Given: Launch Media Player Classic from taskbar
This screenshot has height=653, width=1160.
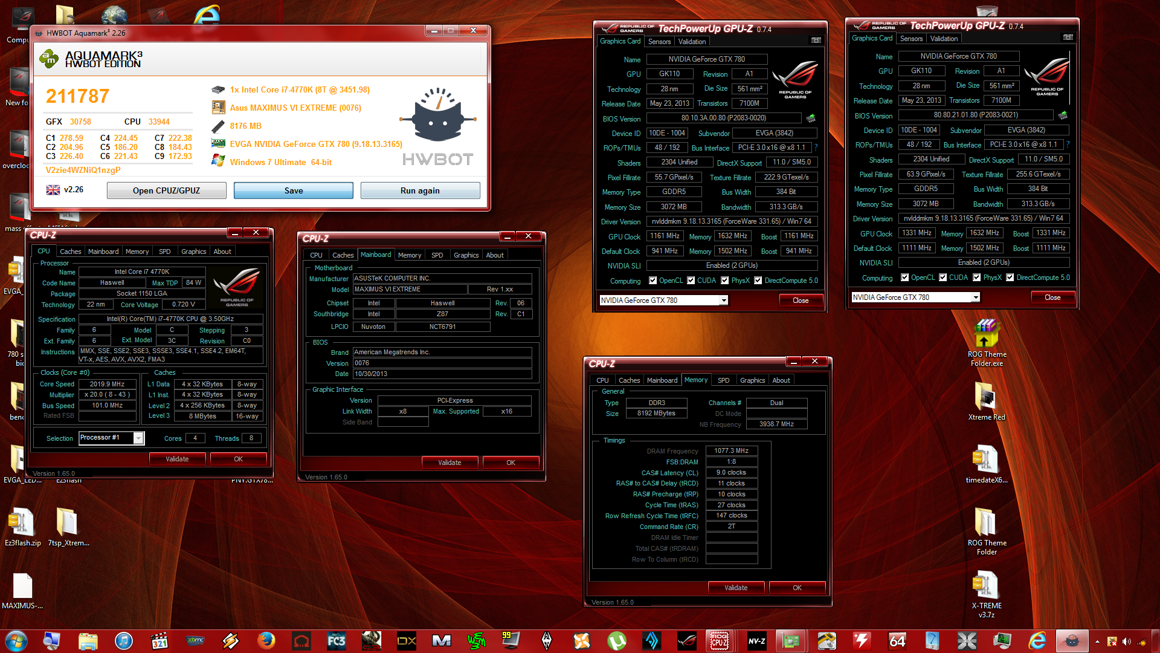Looking at the screenshot, I should click(x=159, y=640).
